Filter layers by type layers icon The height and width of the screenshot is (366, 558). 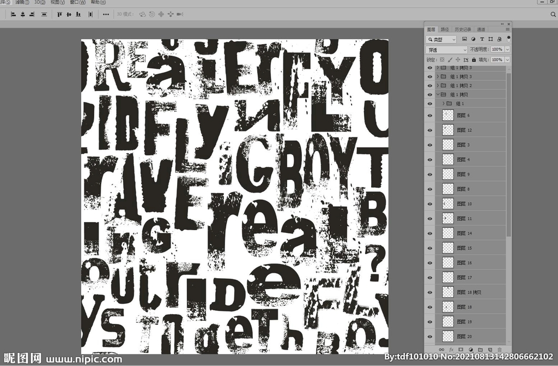point(482,39)
